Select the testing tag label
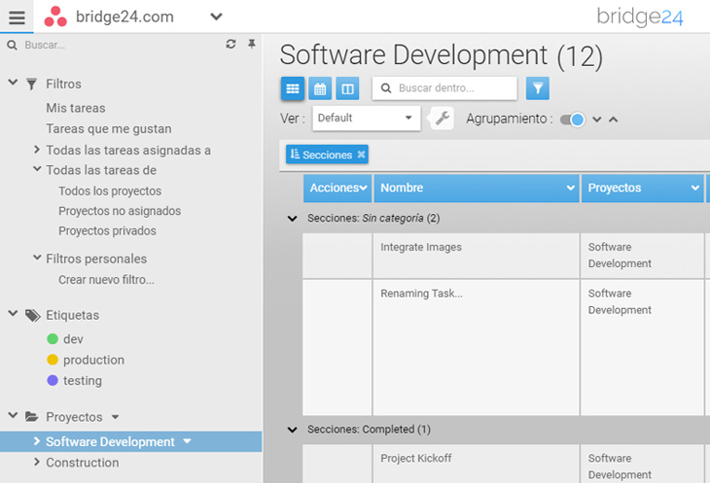Screen dimensions: 710x483 (83, 381)
